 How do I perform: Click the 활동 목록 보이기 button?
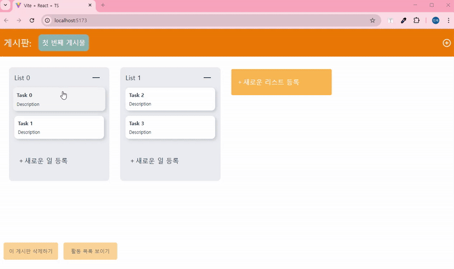(x=90, y=251)
